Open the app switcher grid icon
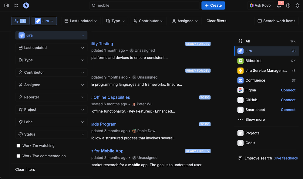Screen dimensions: 303x179 coord(16,5)
